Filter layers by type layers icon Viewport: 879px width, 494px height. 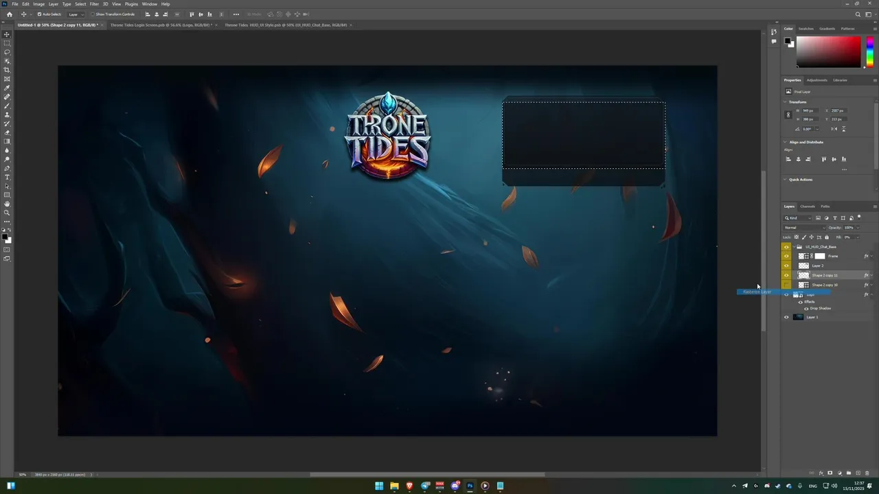tap(834, 218)
